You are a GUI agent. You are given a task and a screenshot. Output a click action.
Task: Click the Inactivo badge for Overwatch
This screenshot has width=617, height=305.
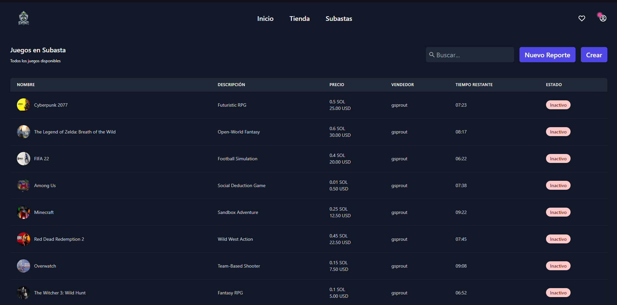point(558,266)
